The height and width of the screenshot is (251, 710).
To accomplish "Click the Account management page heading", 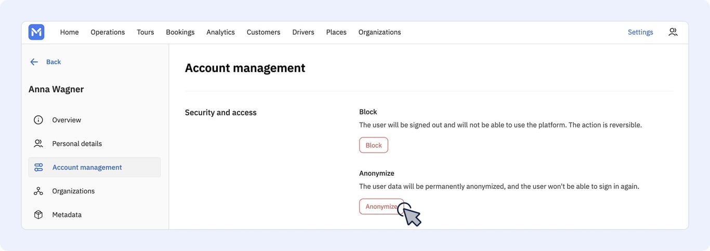I will [245, 68].
